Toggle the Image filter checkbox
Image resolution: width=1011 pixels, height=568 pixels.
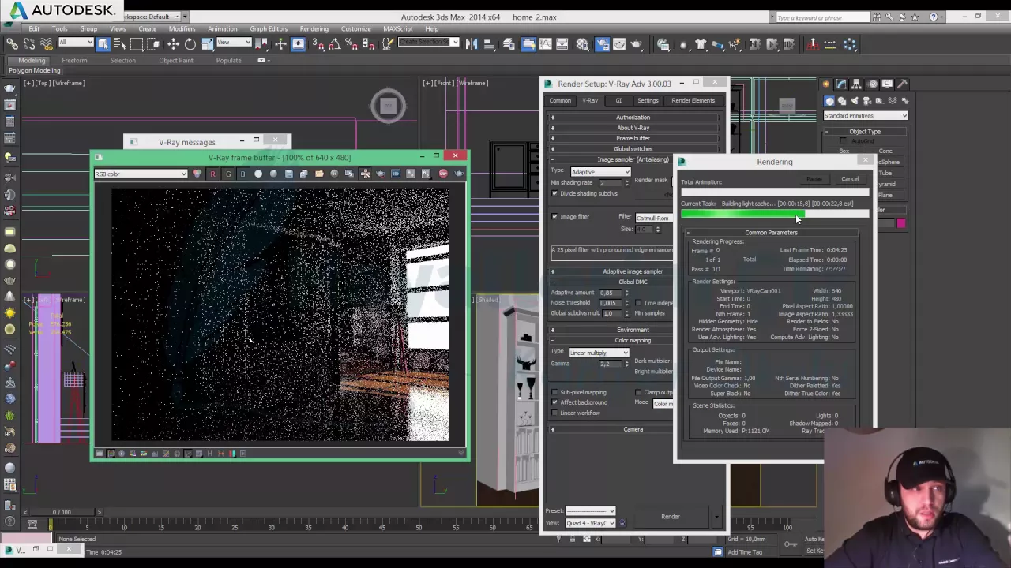(554, 217)
